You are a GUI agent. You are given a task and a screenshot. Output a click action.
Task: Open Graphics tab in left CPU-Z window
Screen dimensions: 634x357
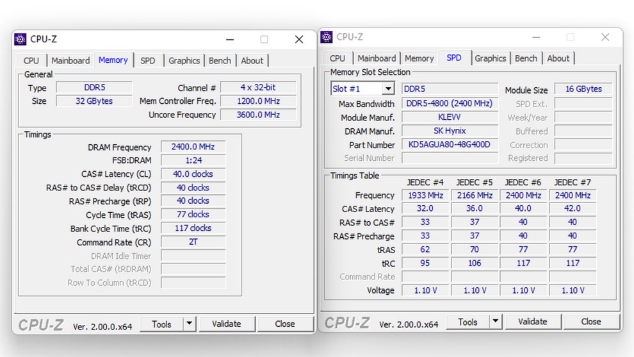click(184, 61)
